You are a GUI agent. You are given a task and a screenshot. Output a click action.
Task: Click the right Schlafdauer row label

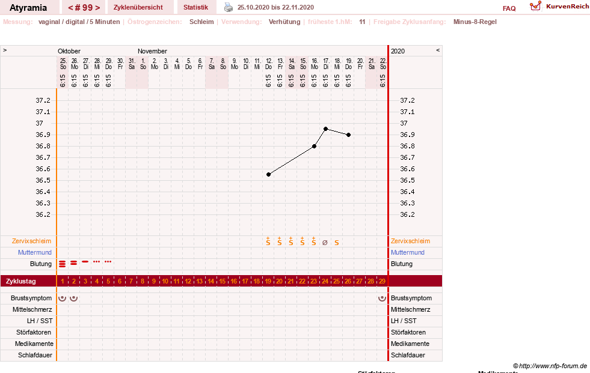coord(408,355)
